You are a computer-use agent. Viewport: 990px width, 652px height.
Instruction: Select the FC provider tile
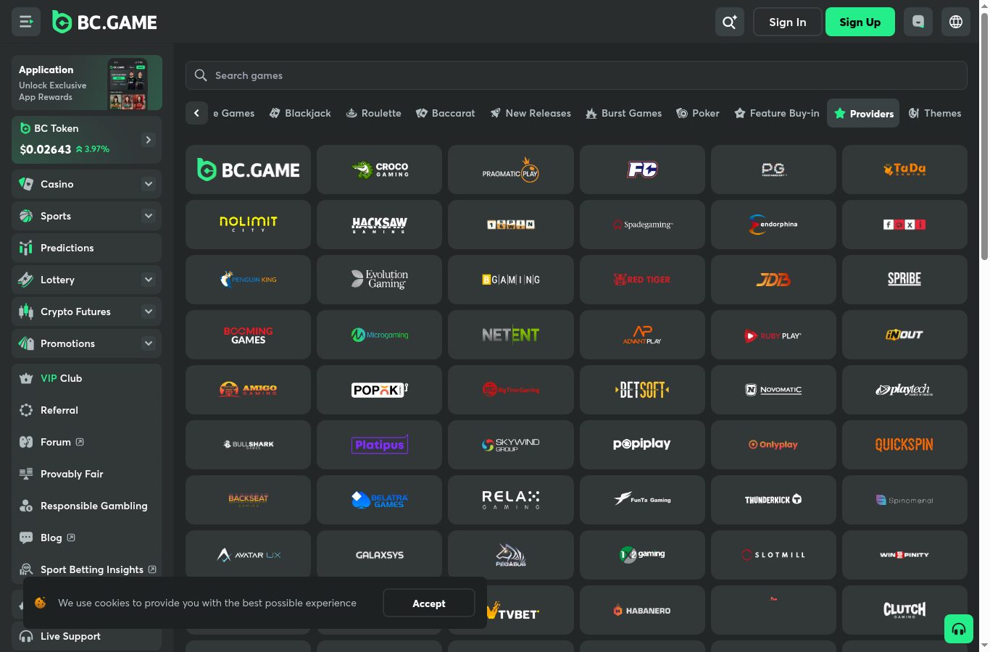tap(642, 170)
